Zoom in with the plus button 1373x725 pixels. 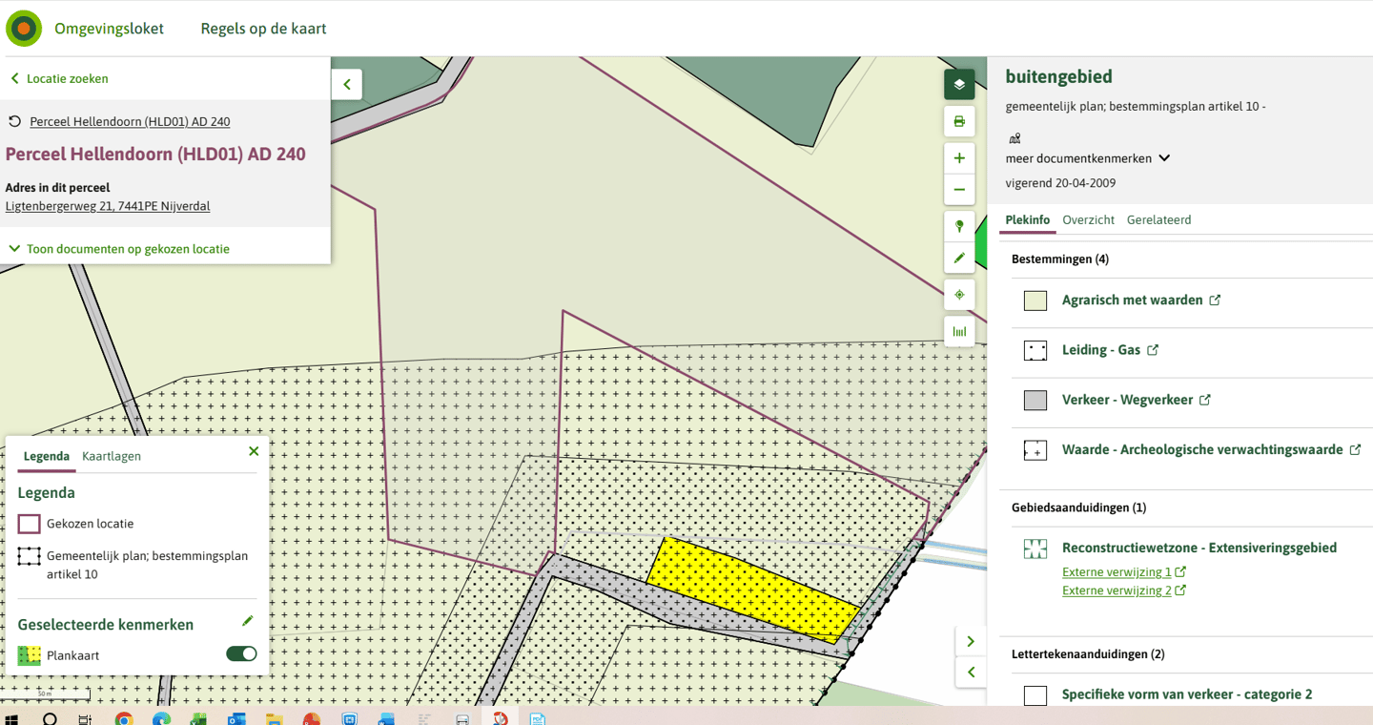point(959,158)
